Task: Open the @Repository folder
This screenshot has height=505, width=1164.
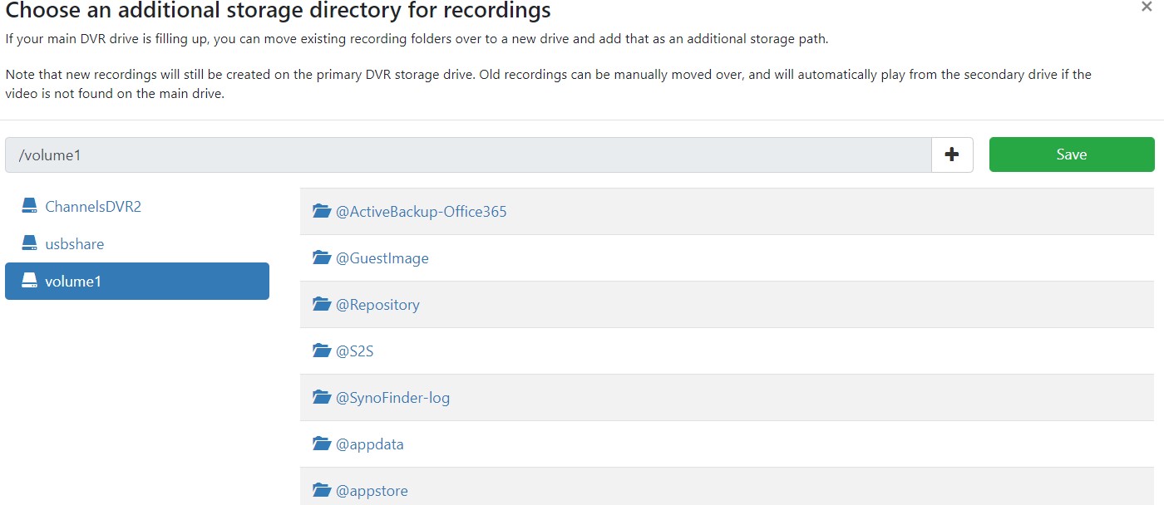Action: pyautogui.click(x=377, y=305)
